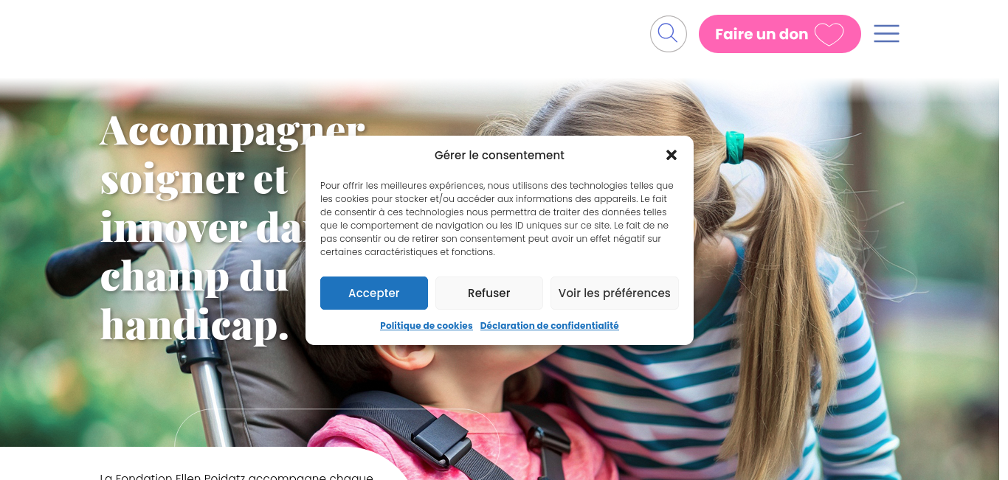Click the word handicap in the headline
The width and height of the screenshot is (1008, 480).
(x=195, y=324)
